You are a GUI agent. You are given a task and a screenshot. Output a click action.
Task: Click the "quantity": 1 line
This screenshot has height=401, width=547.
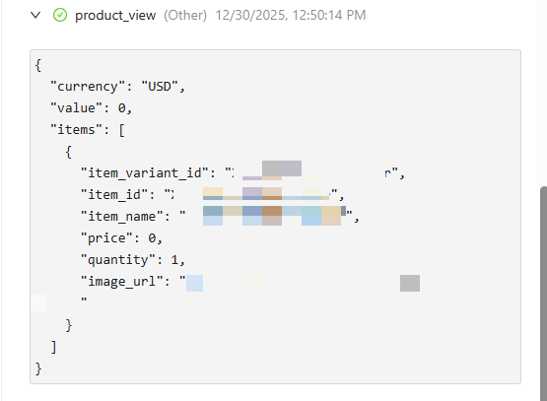pyautogui.click(x=133, y=260)
